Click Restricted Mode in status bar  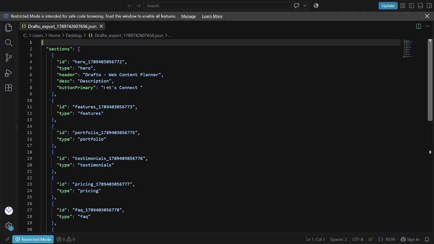(33, 239)
